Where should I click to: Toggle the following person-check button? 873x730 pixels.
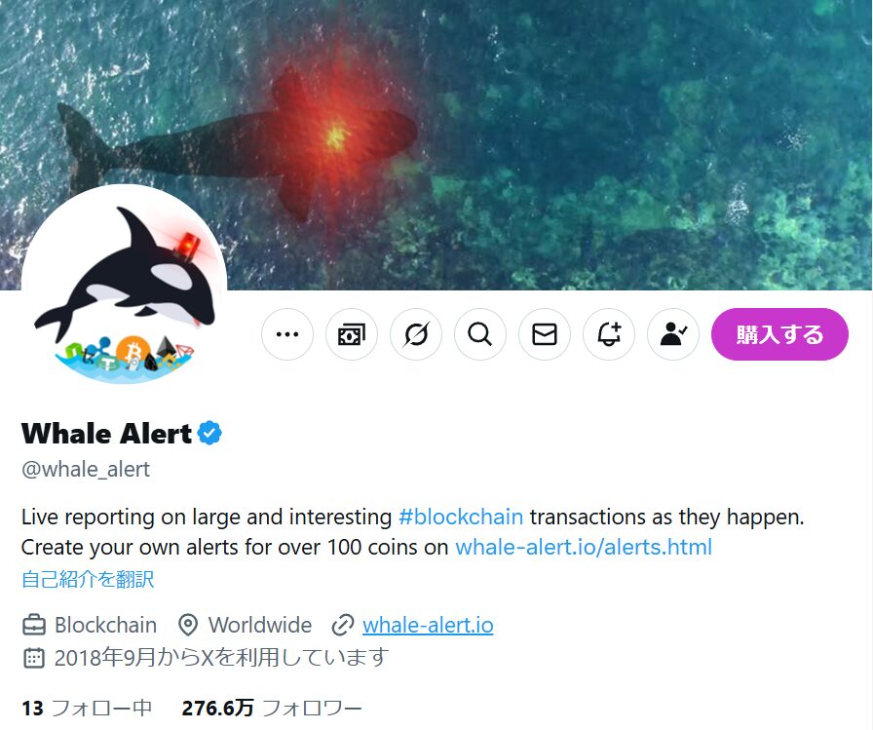(x=673, y=334)
